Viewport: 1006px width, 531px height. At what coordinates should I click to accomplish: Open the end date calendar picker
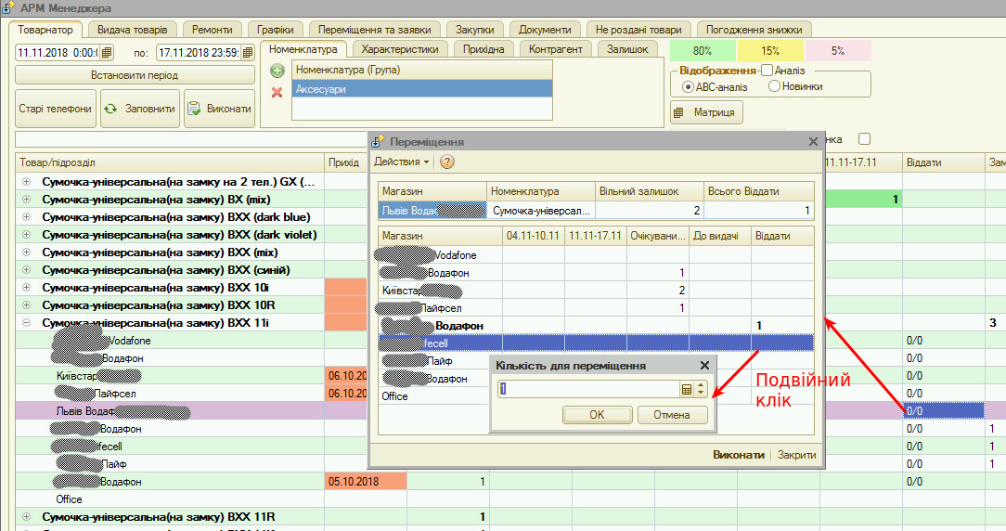click(249, 52)
